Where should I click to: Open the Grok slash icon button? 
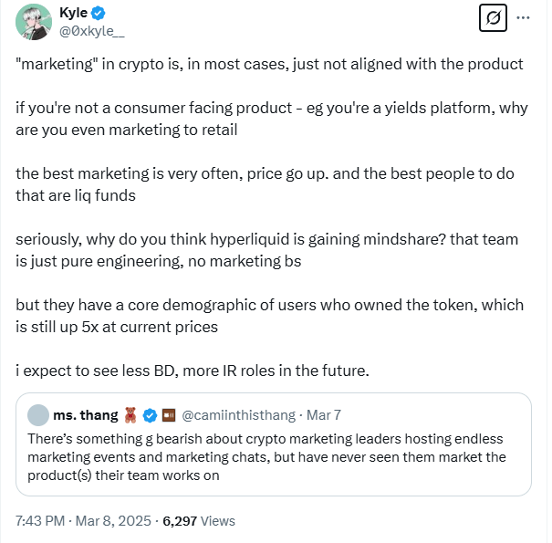point(493,17)
